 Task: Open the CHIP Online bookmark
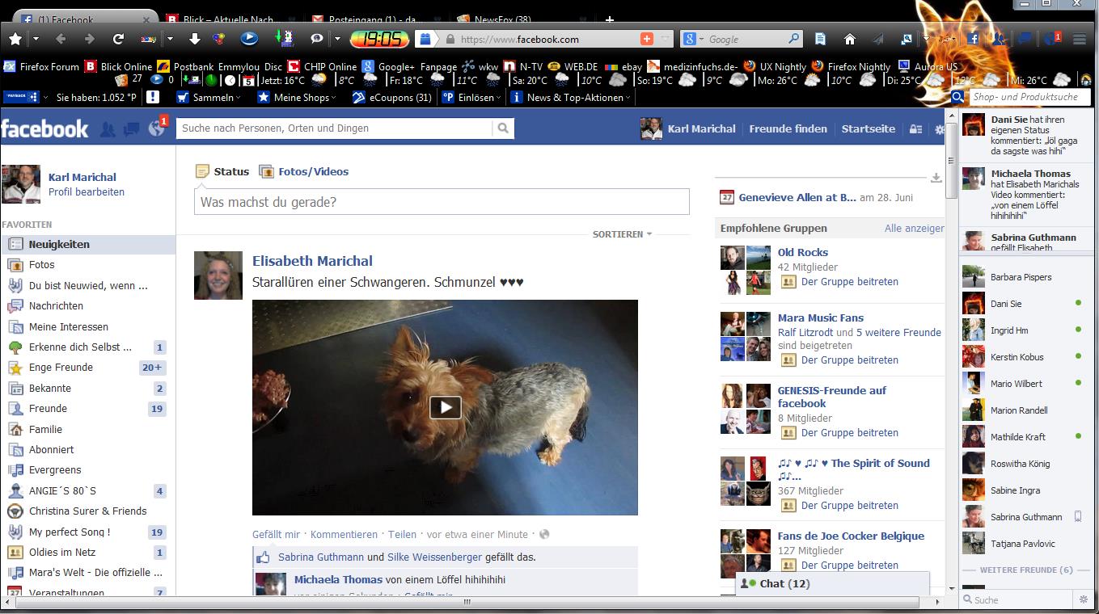point(322,67)
